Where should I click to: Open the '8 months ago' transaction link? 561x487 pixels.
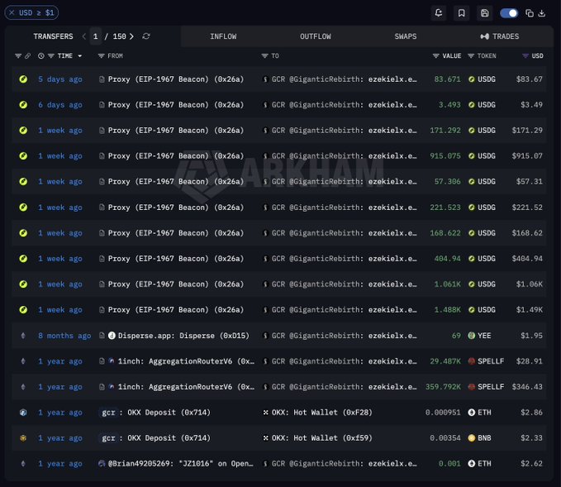click(64, 336)
